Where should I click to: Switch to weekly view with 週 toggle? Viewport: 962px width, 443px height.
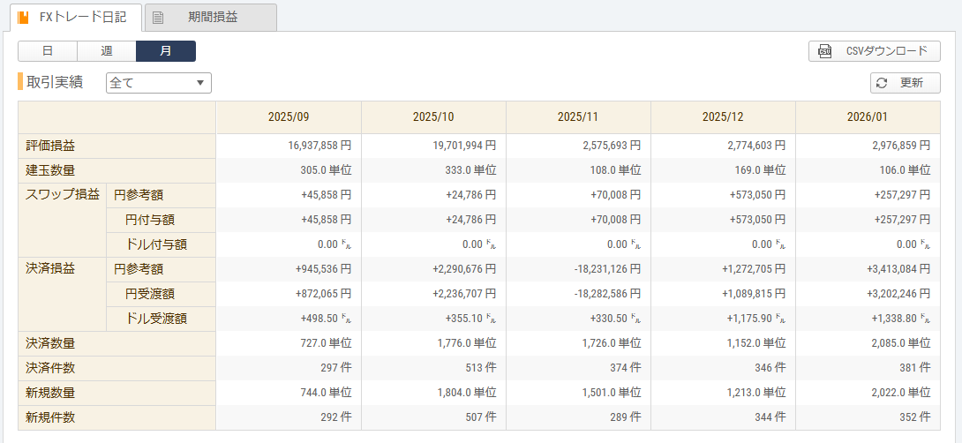pos(107,51)
